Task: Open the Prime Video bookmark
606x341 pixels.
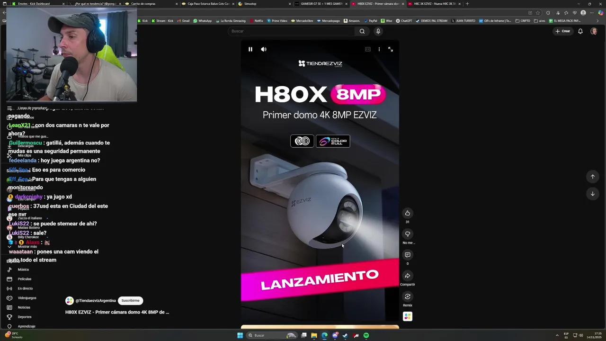Action: point(277,21)
